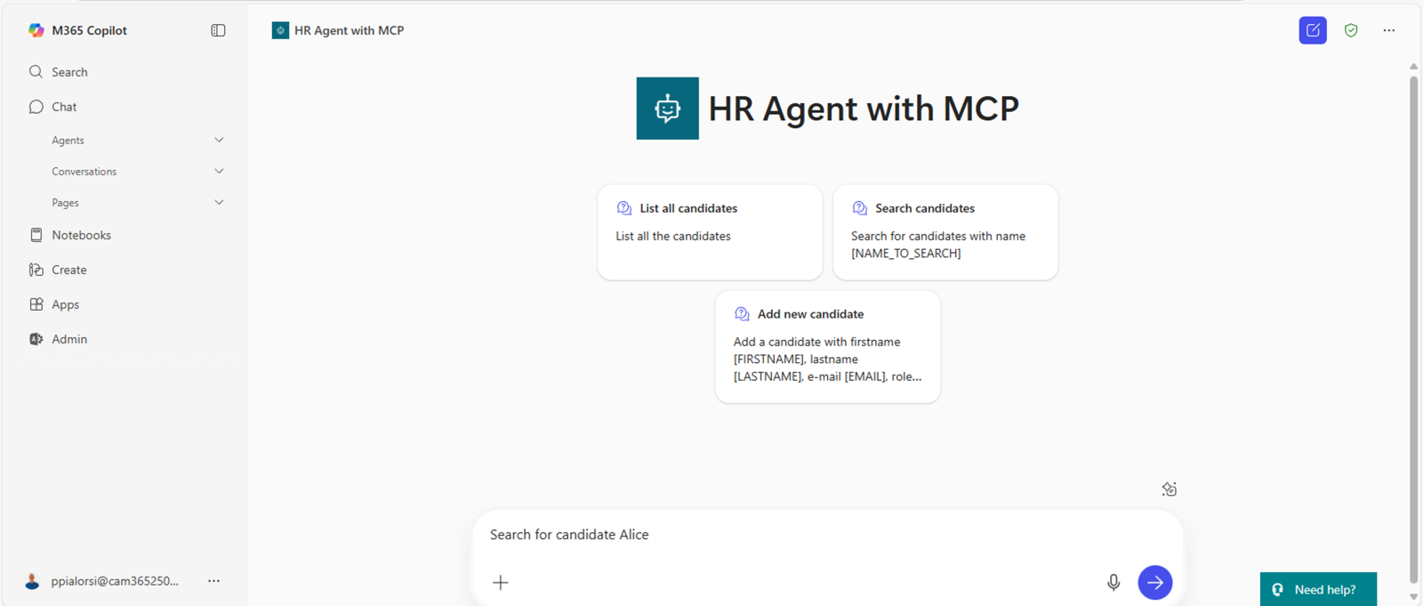Click the green shield protection icon
The image size is (1423, 606).
1351,30
